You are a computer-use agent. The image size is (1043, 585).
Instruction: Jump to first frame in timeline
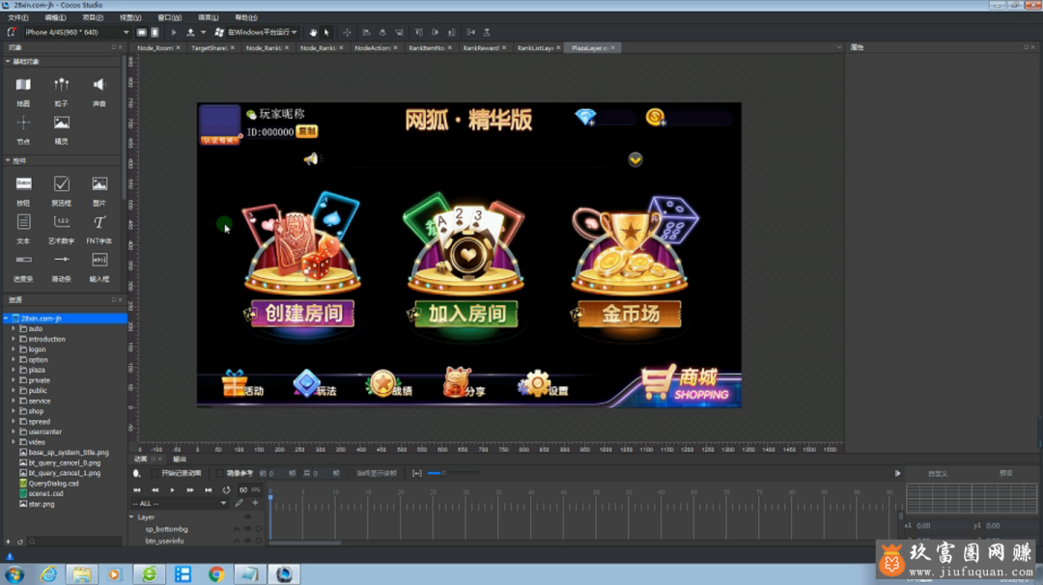click(x=137, y=490)
